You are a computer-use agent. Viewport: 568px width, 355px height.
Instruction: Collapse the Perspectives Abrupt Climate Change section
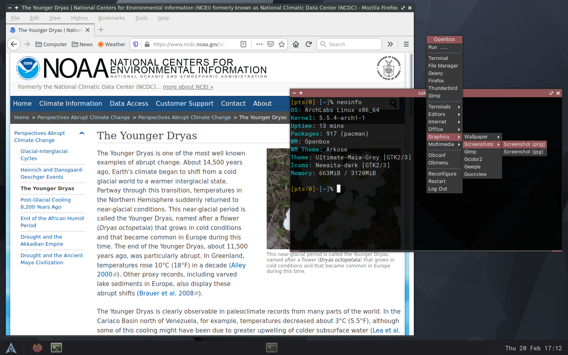[82, 133]
